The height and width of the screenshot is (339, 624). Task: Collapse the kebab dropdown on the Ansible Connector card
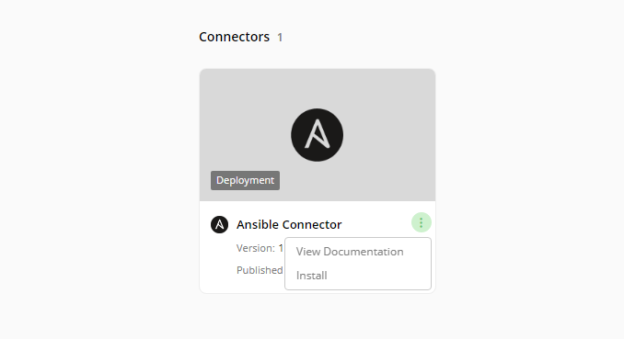[x=421, y=222]
